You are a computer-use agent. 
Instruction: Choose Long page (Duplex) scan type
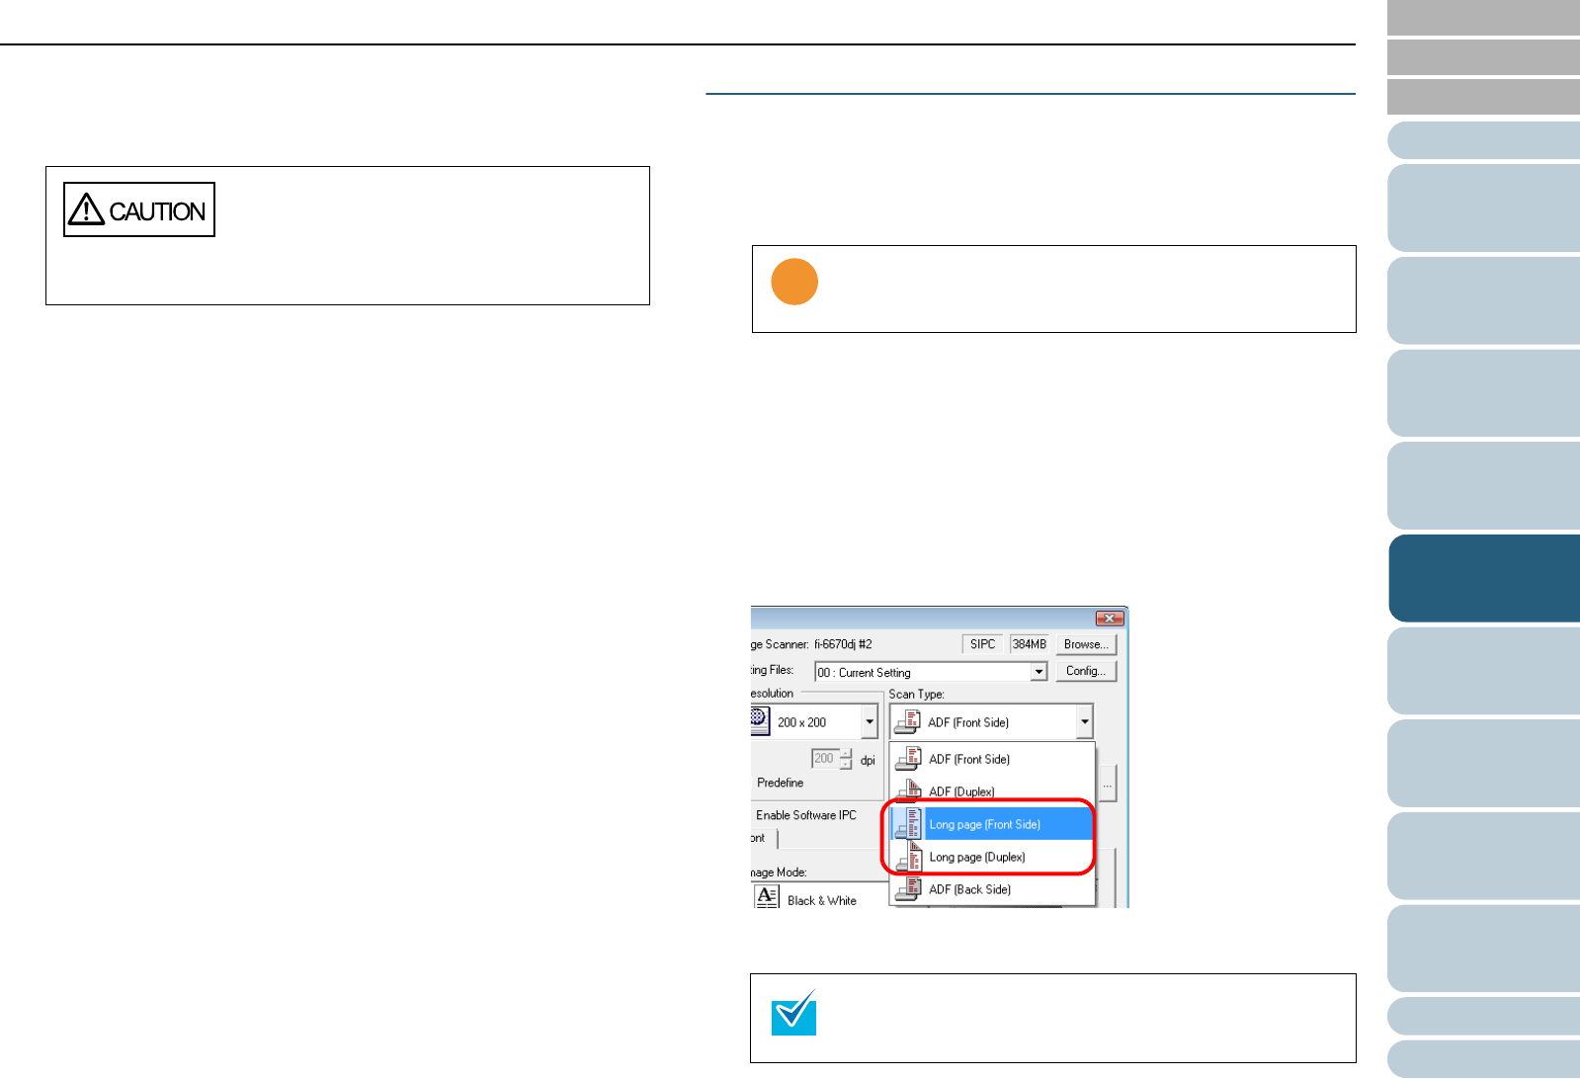click(993, 857)
